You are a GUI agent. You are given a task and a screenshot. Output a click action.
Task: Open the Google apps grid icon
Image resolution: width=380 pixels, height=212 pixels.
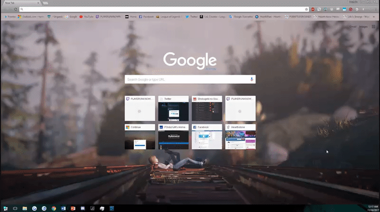coord(373,26)
